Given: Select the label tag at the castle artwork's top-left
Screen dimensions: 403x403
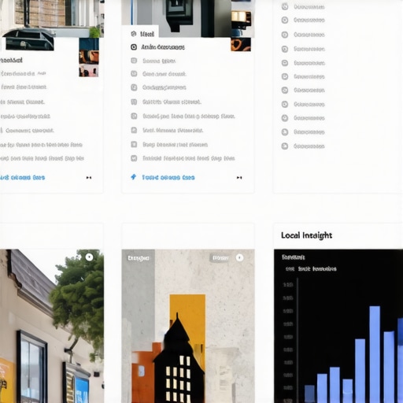Looking at the screenshot, I should coord(139,258).
